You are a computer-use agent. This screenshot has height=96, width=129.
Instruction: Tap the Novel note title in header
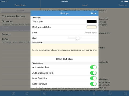85,5
